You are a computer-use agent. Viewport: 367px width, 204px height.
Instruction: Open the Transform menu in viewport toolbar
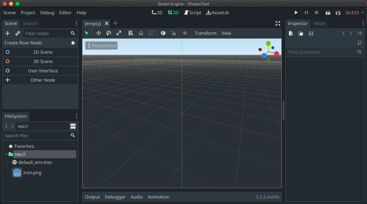pyautogui.click(x=205, y=33)
